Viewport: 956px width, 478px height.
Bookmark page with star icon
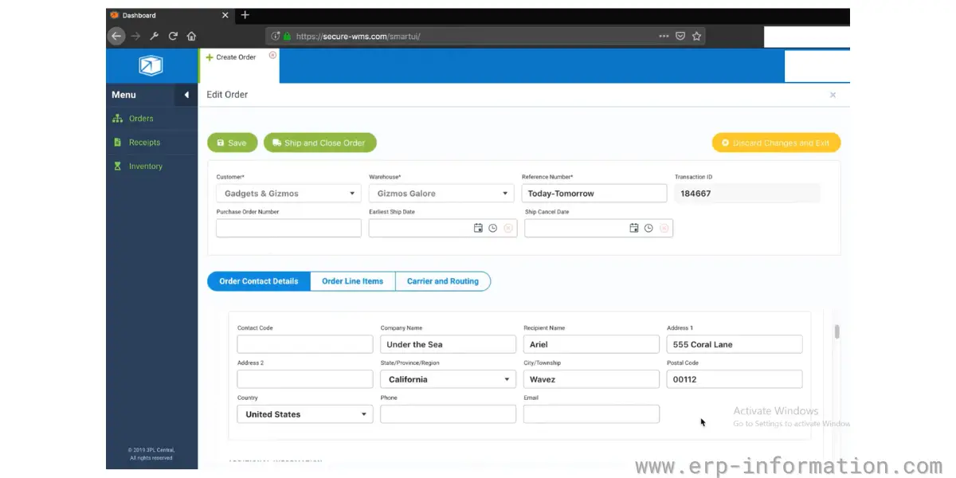pos(696,36)
